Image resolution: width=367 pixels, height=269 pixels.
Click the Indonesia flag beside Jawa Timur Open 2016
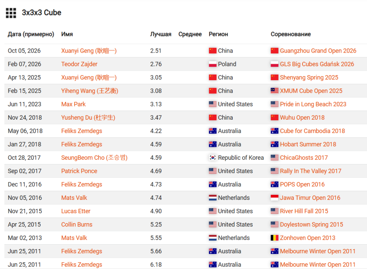(x=275, y=198)
